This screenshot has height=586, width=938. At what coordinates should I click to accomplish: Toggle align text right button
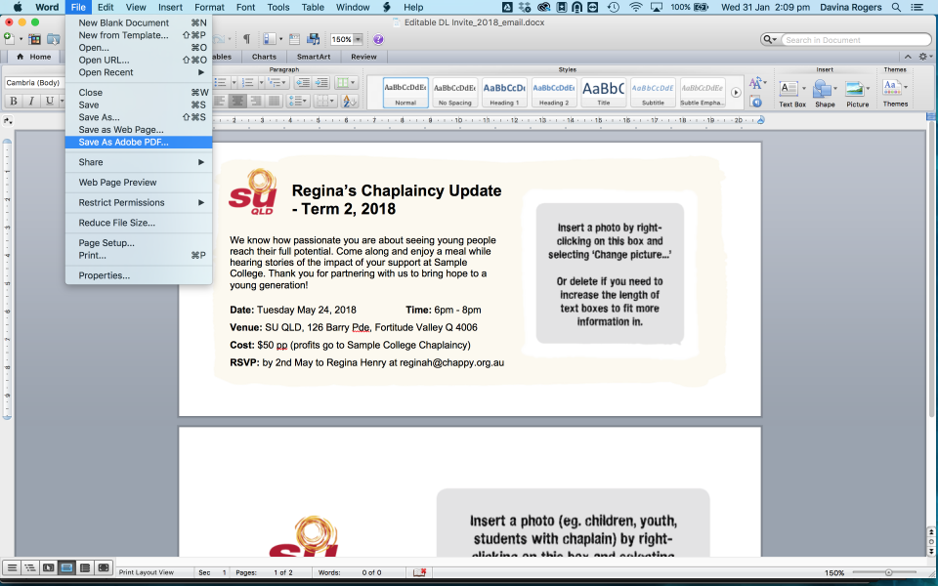point(256,101)
